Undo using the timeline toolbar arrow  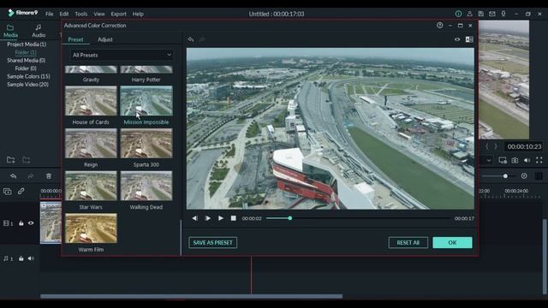pos(14,176)
